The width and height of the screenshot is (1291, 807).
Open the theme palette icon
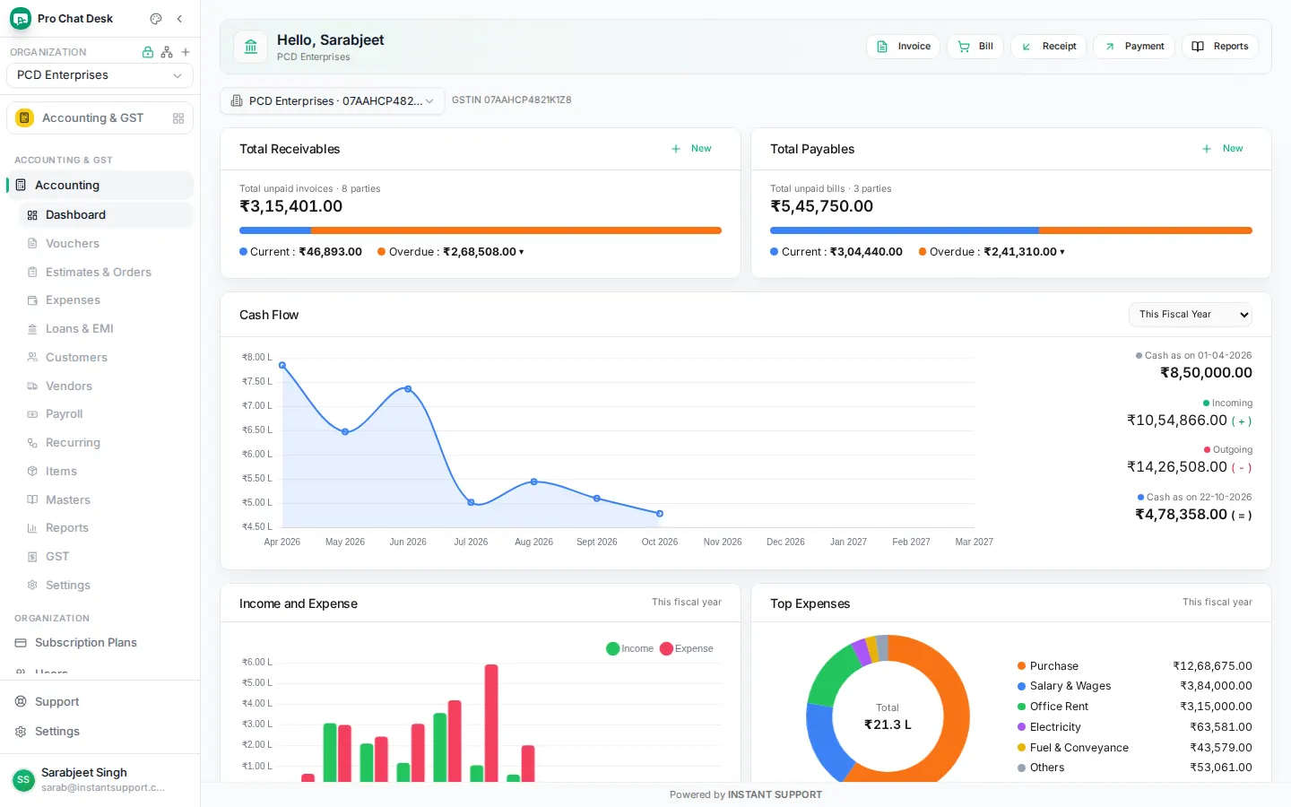pyautogui.click(x=156, y=19)
